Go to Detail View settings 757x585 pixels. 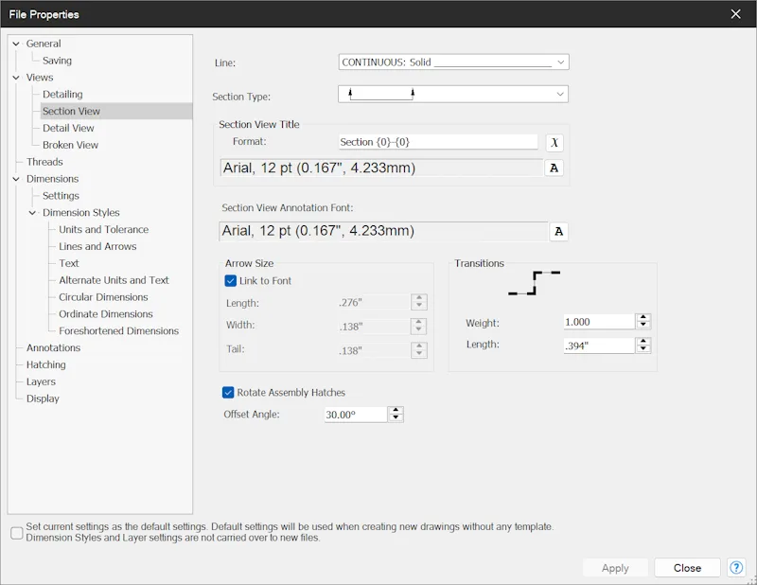tap(68, 128)
